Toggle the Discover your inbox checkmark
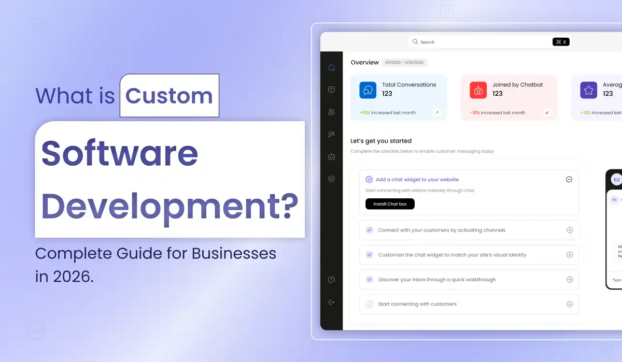 coord(369,279)
